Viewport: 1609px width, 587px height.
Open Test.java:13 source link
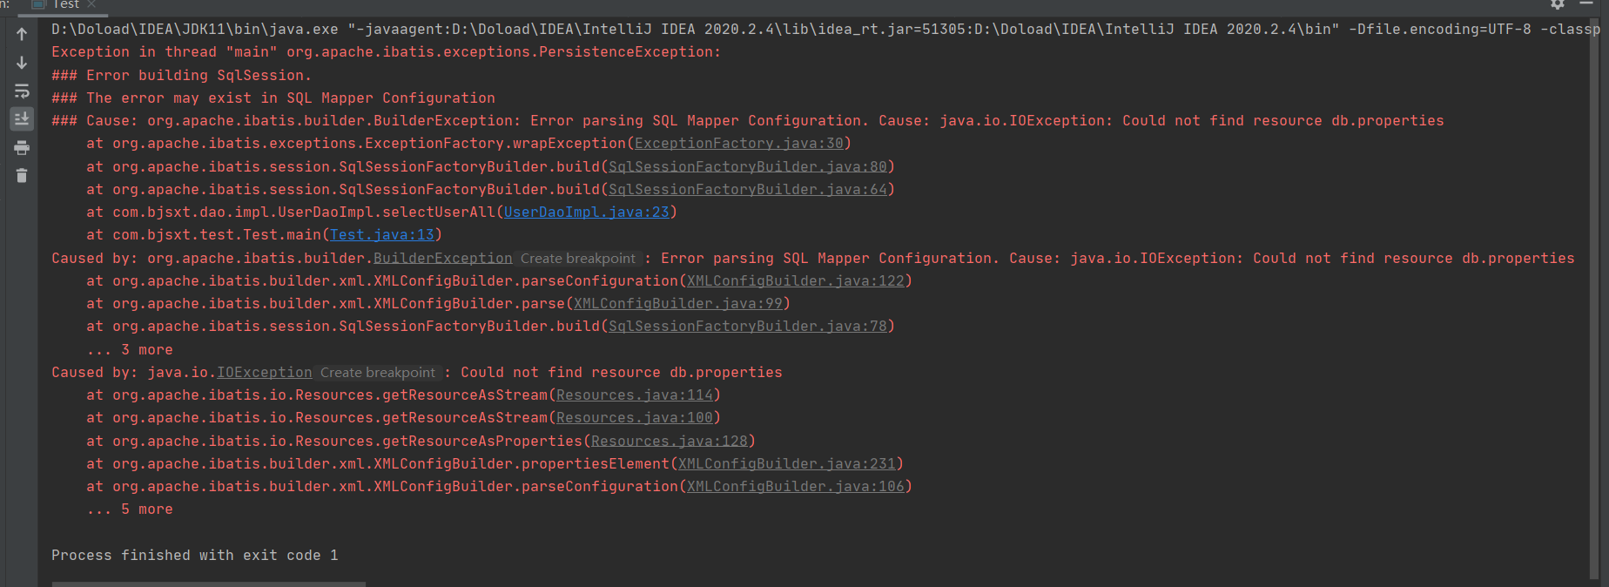(382, 235)
